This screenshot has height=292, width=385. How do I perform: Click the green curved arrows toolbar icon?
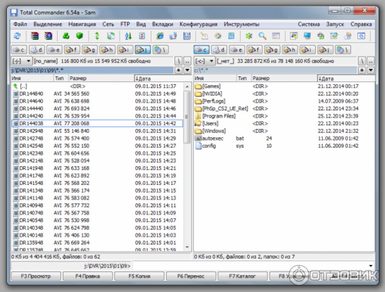[321, 36]
